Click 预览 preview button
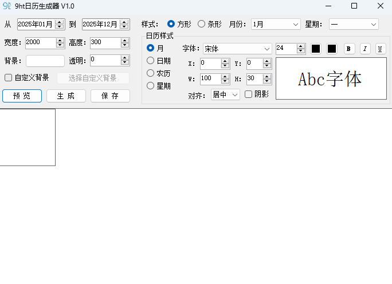The width and height of the screenshot is (392, 284). pos(22,96)
